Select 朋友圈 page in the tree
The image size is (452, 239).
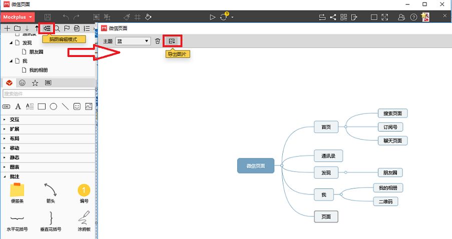point(36,52)
